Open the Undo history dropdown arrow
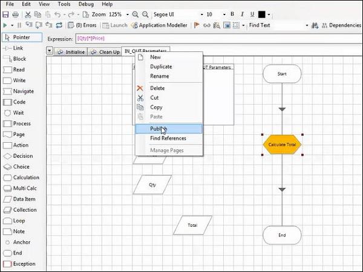This screenshot has width=363, height=272. pyautogui.click(x=64, y=15)
